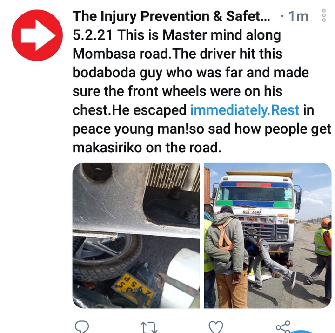The width and height of the screenshot is (335, 333).
Task: Like the tweet with the heart icon
Action: pos(216,327)
